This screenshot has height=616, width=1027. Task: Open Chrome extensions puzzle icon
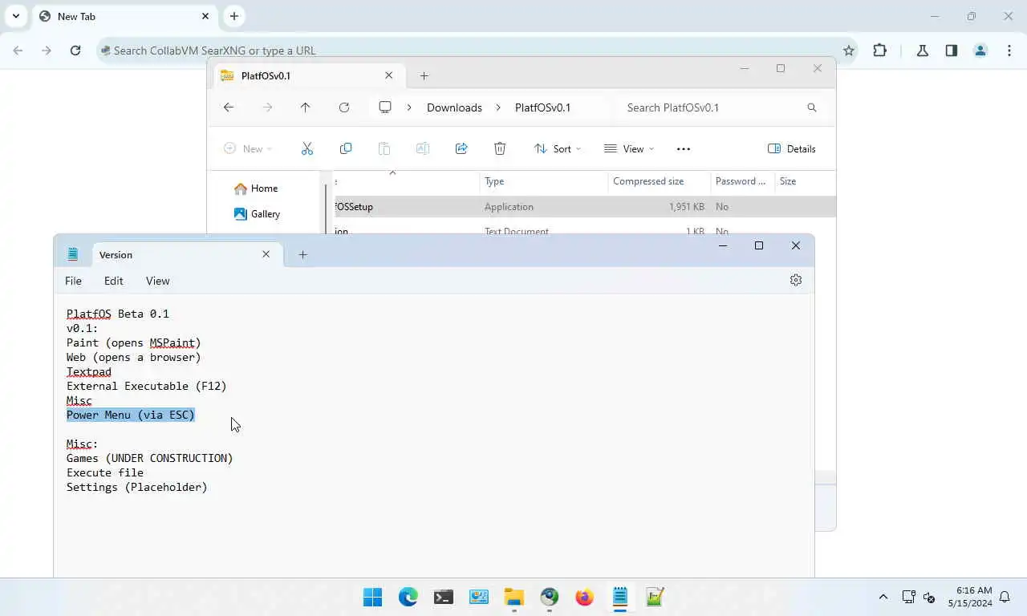[x=880, y=50]
